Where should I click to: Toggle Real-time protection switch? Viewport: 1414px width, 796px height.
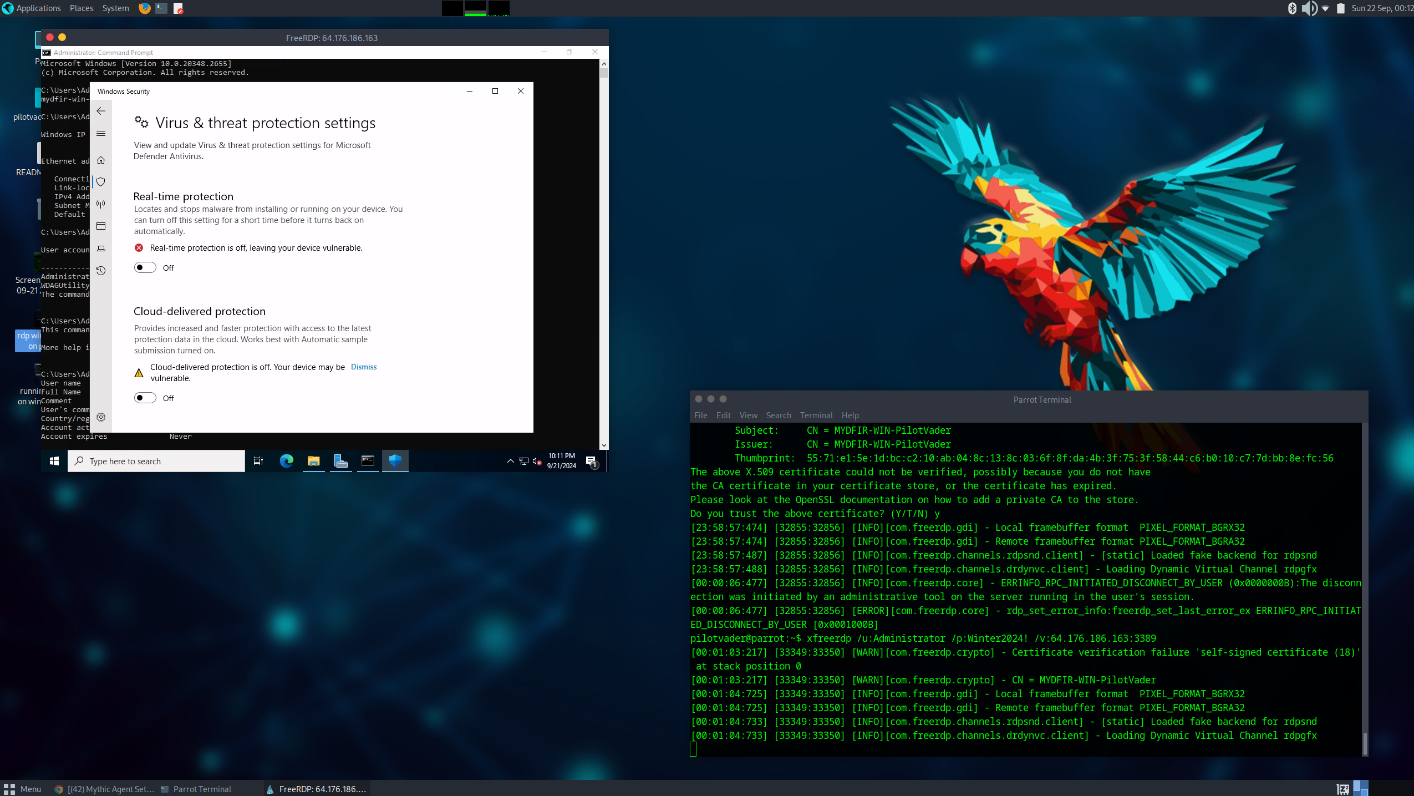145,267
